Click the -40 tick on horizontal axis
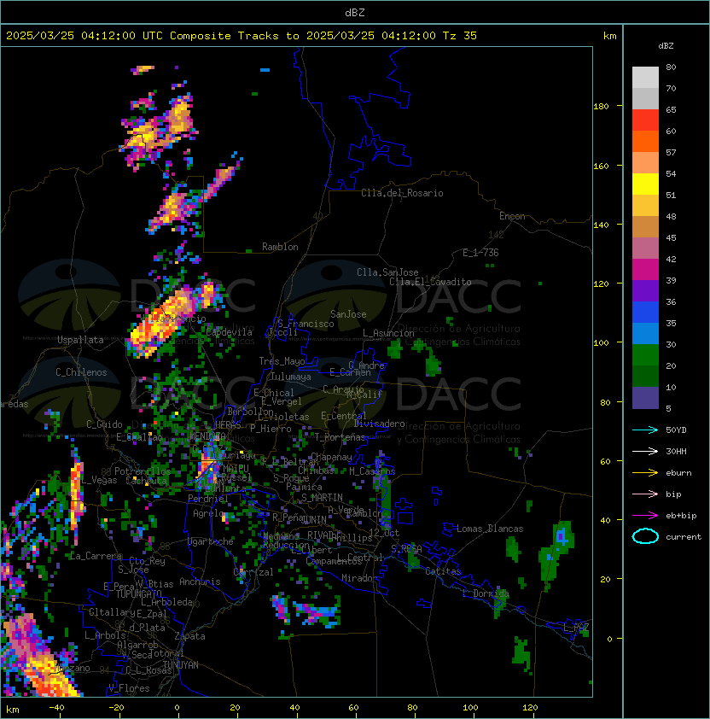The height and width of the screenshot is (719, 710). (56, 708)
